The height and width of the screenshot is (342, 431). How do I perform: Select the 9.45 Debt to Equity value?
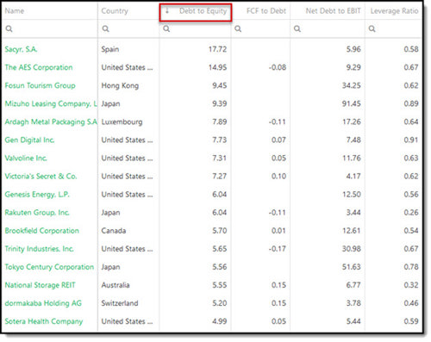point(220,85)
